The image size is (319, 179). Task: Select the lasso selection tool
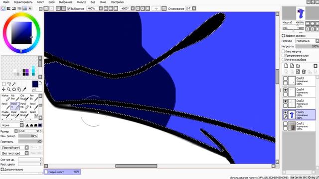point(9,84)
